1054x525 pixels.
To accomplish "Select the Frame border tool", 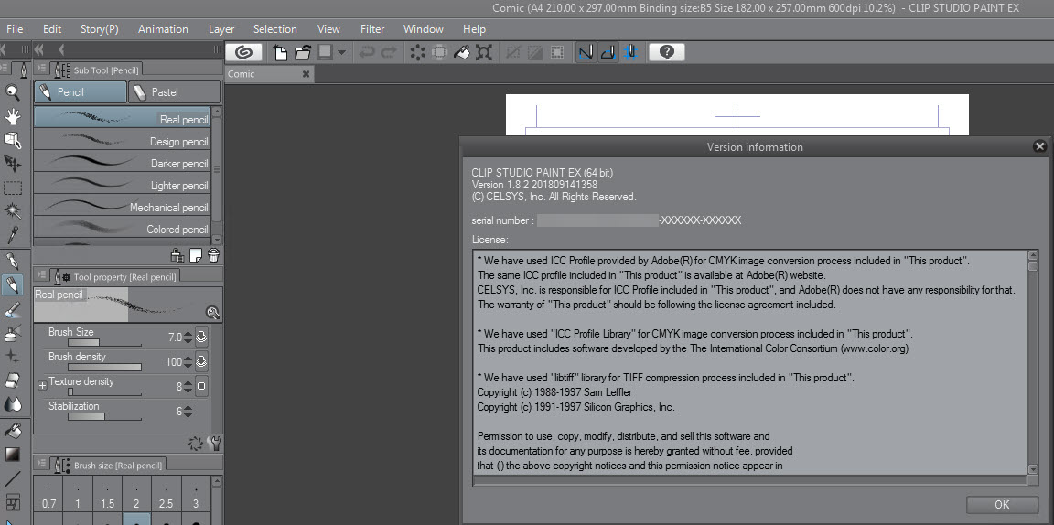I will [x=13, y=503].
